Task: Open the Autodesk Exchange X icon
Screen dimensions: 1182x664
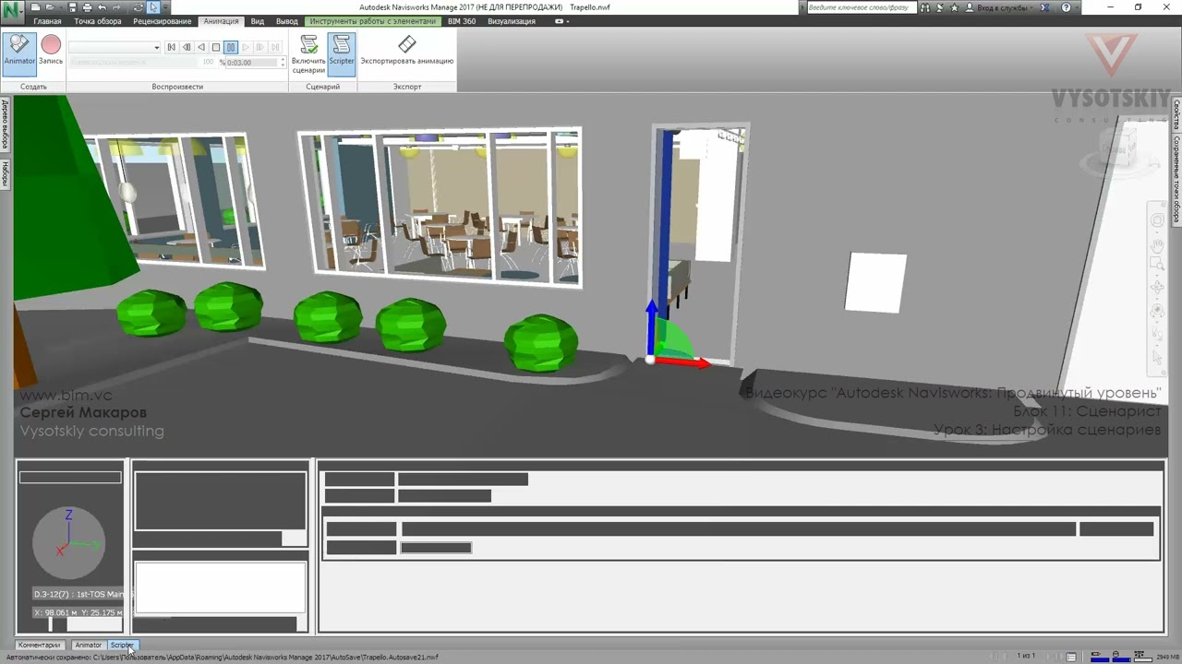Action: (x=1044, y=7)
